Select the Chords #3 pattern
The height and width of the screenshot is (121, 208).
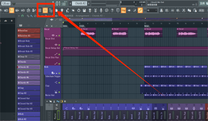pos(29,72)
